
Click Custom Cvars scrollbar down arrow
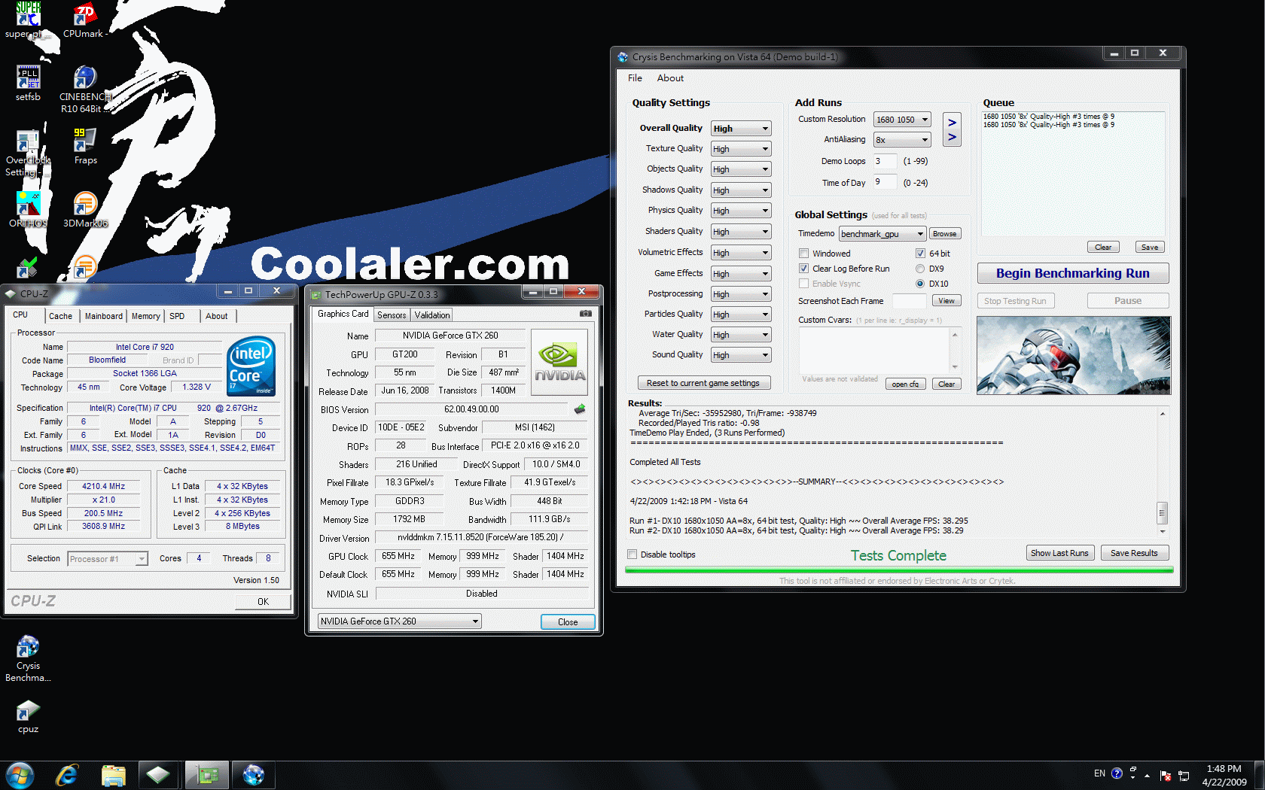(955, 367)
